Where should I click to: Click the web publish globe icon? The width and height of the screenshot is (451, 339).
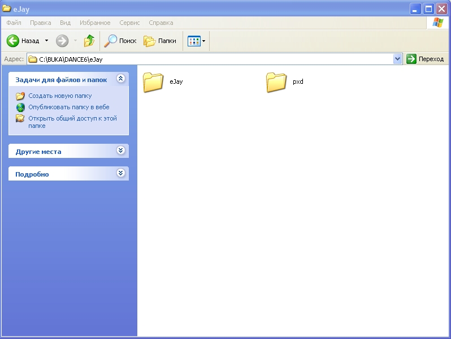point(20,107)
